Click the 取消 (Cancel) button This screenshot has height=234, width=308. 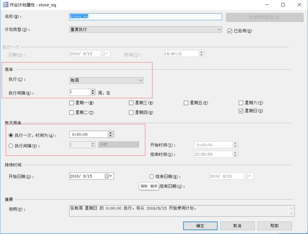[237, 226]
